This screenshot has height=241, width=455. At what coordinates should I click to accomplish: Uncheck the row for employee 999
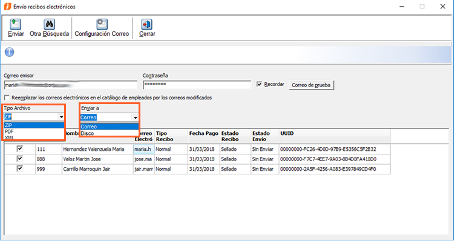[20, 168]
